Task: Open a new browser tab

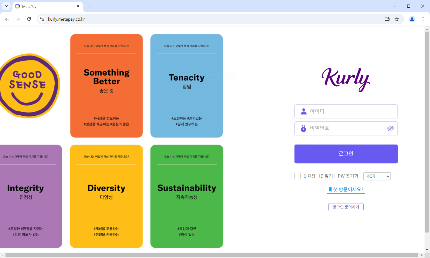Action: [89, 6]
